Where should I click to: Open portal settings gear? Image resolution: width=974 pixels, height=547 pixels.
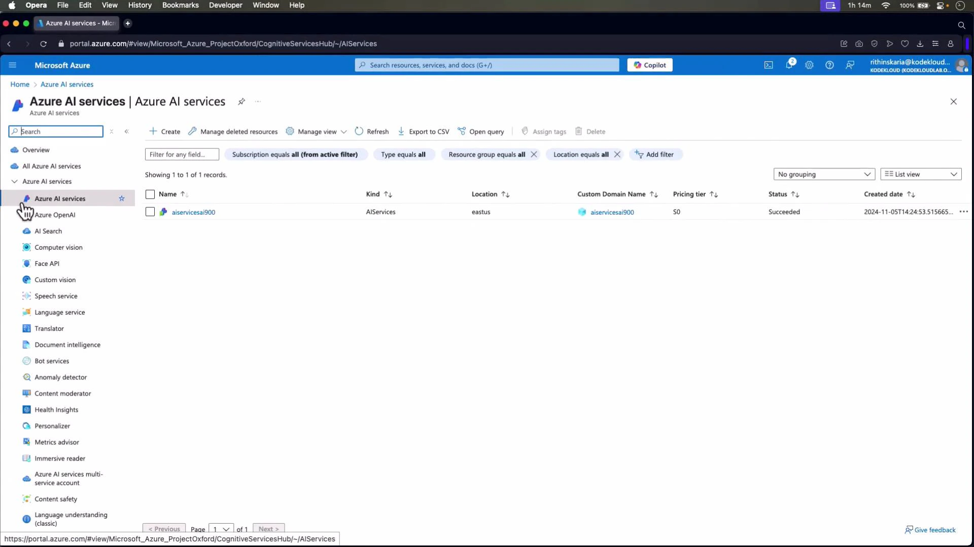[x=809, y=65]
